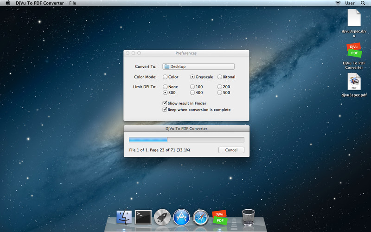Open Terminal from the Dock

coord(143,217)
